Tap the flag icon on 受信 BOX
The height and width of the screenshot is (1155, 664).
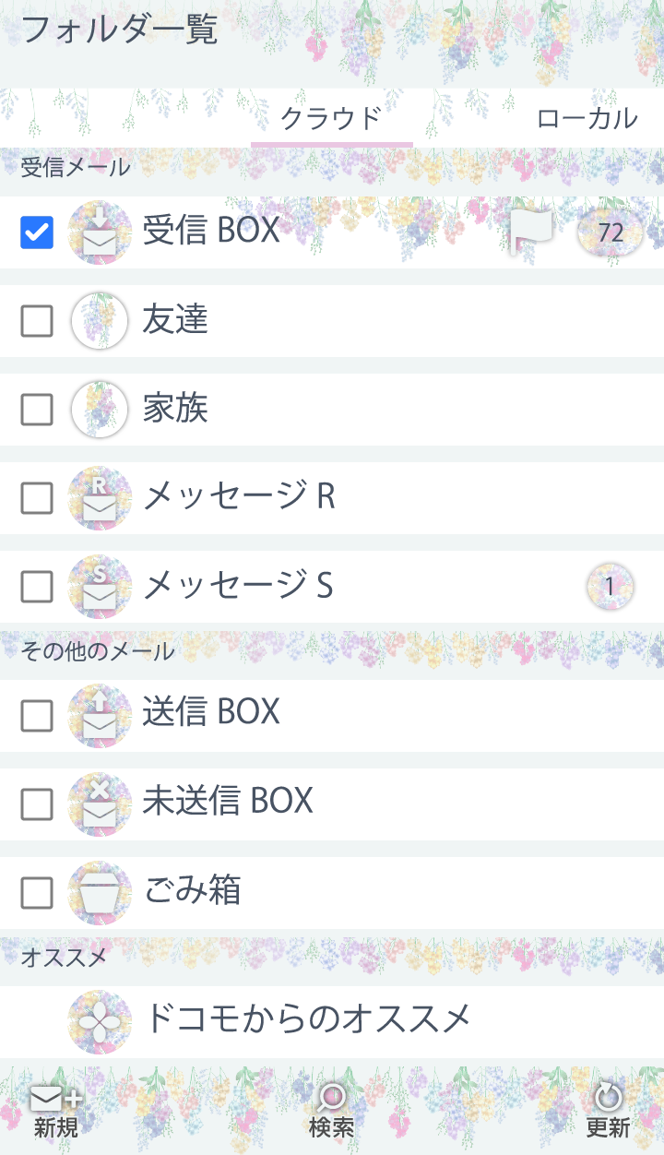click(531, 232)
